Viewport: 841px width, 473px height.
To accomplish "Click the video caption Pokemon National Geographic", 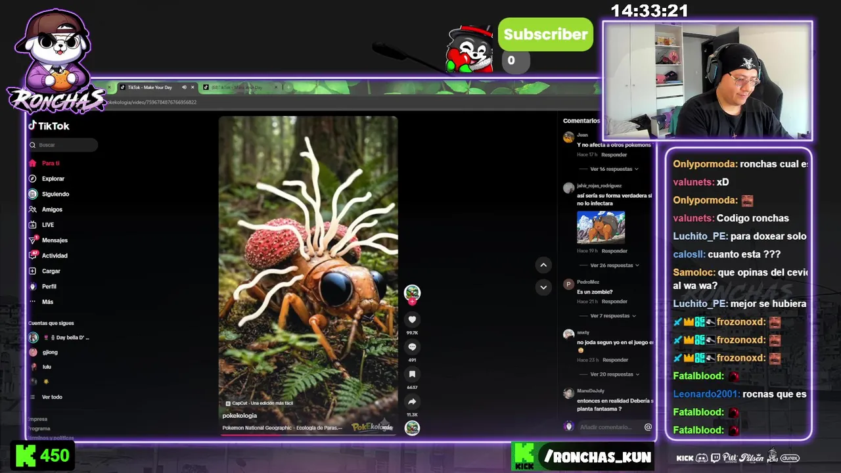I will (x=282, y=428).
